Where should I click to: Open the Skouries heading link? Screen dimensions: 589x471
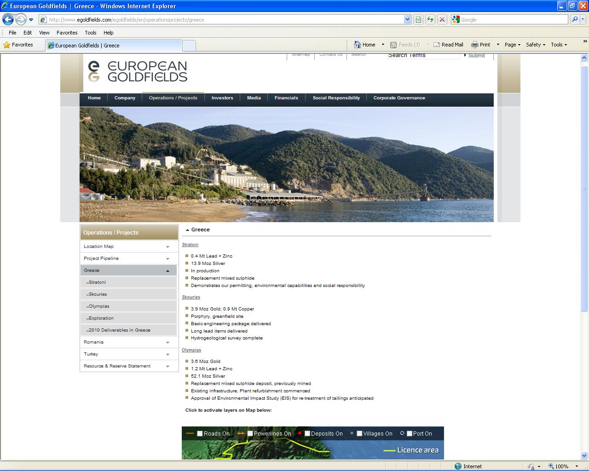(191, 297)
